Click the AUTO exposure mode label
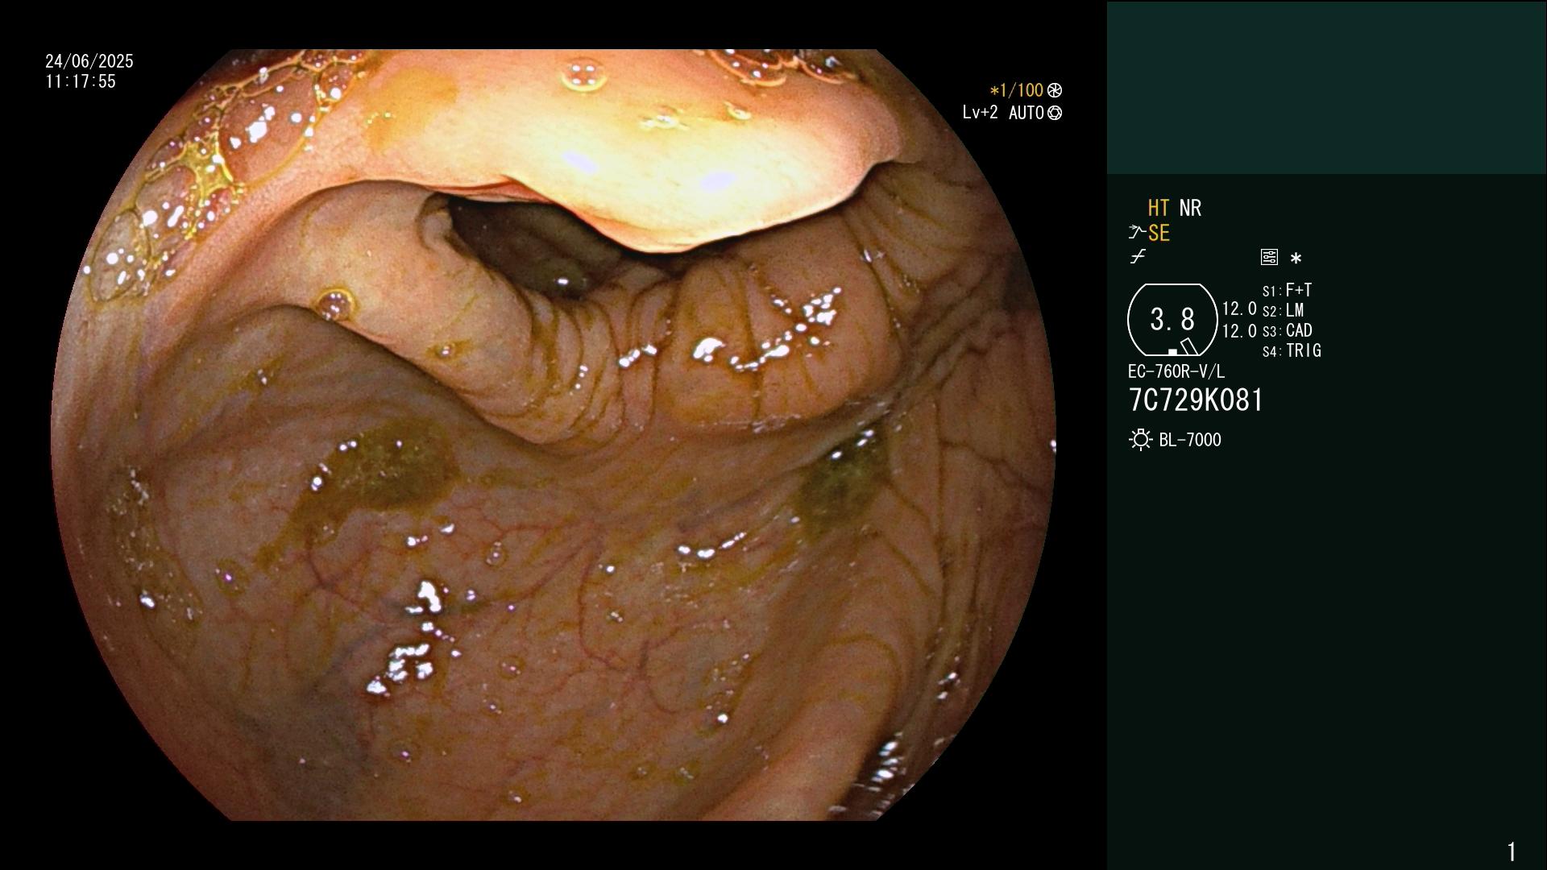The image size is (1547, 870). (1026, 113)
